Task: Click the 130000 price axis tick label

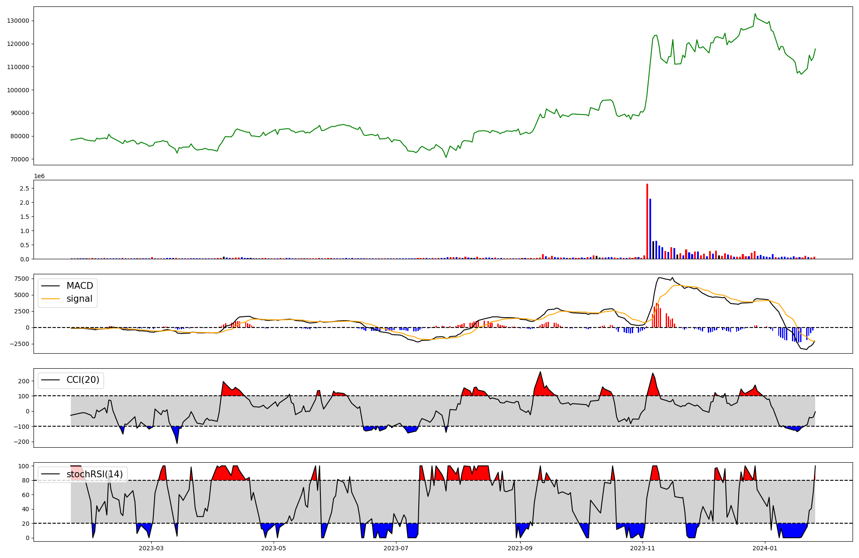Action: (x=18, y=21)
